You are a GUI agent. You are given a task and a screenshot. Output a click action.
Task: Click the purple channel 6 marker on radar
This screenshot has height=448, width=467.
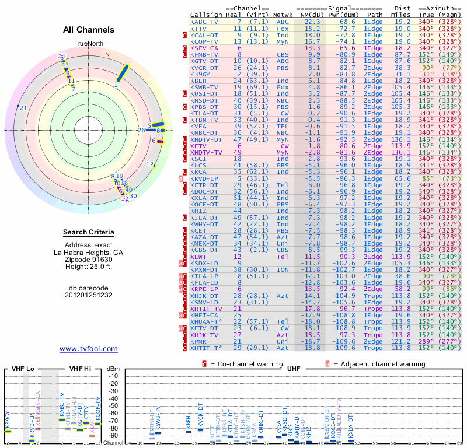click(x=161, y=142)
